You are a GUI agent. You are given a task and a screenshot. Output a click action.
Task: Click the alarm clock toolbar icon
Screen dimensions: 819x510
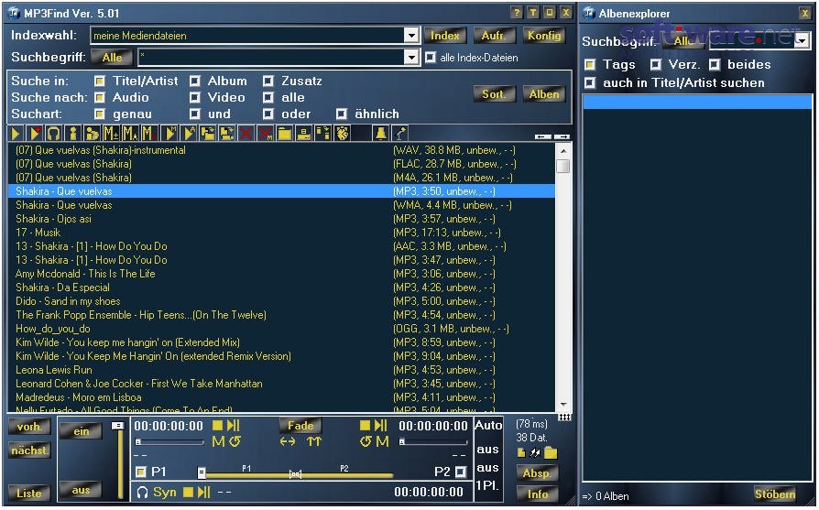[x=342, y=134]
